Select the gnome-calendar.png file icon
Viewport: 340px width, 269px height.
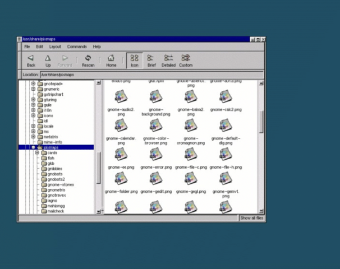click(121, 126)
